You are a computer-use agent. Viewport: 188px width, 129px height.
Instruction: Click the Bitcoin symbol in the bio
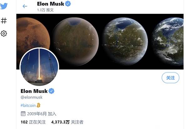38,105
